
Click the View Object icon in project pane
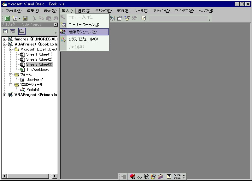[13, 31]
